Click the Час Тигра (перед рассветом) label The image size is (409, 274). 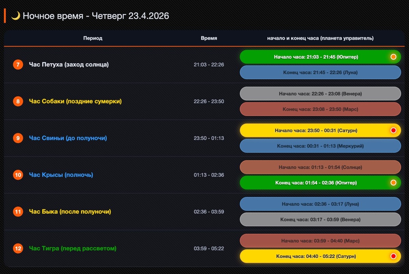point(73,248)
